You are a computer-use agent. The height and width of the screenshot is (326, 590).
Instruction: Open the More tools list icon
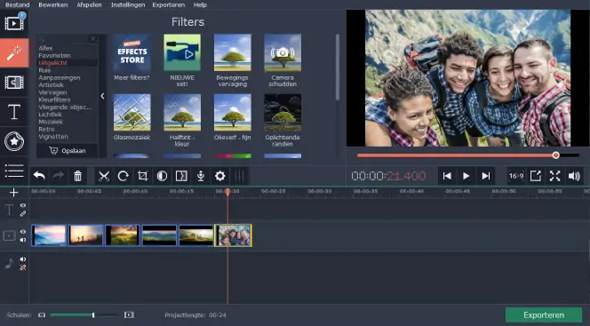pos(14,171)
